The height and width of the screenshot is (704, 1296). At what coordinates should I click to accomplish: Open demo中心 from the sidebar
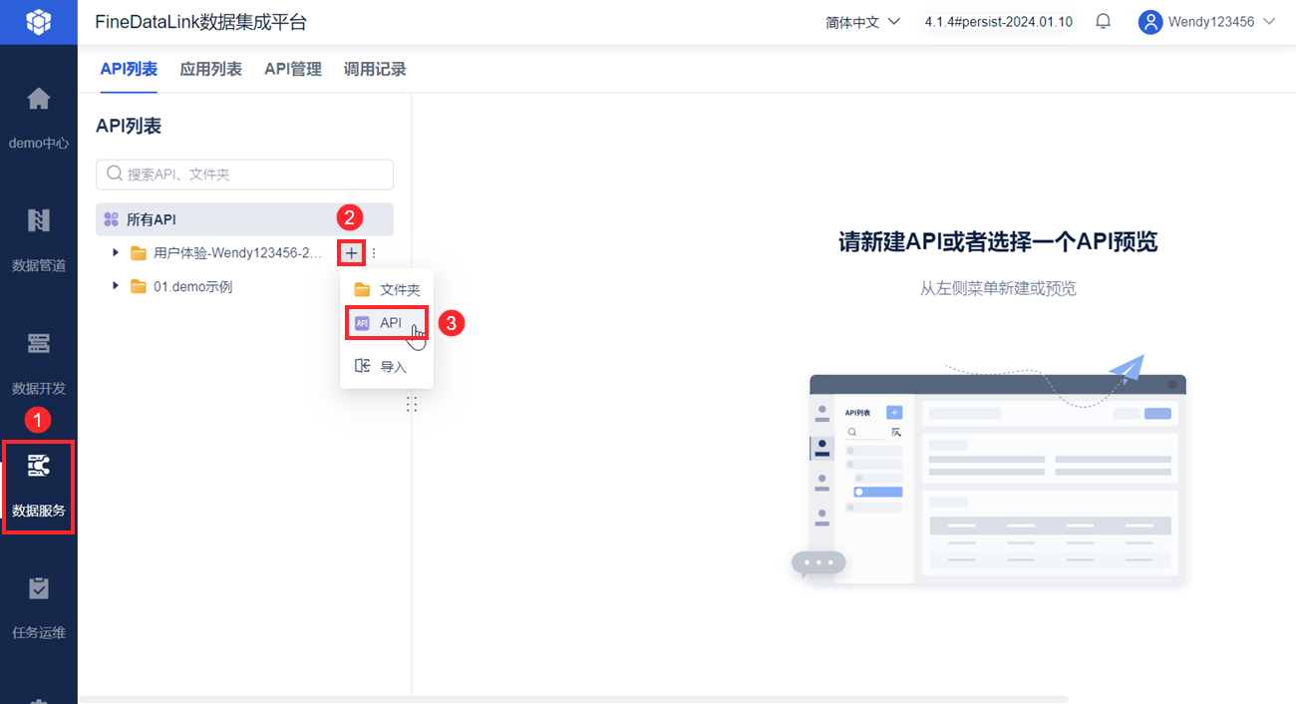click(39, 119)
